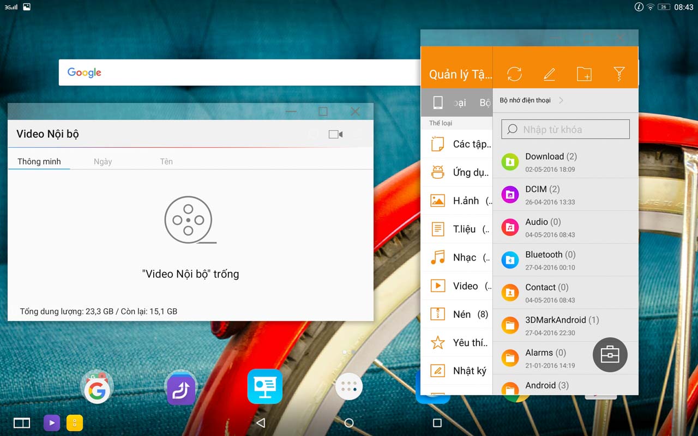Image resolution: width=698 pixels, height=436 pixels.
Task: Tap the battery level indicator showing 26
Action: pyautogui.click(x=664, y=7)
